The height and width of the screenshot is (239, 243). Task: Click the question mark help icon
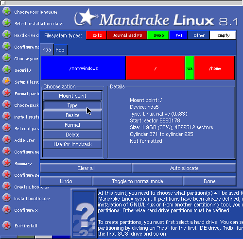[x=84, y=214]
